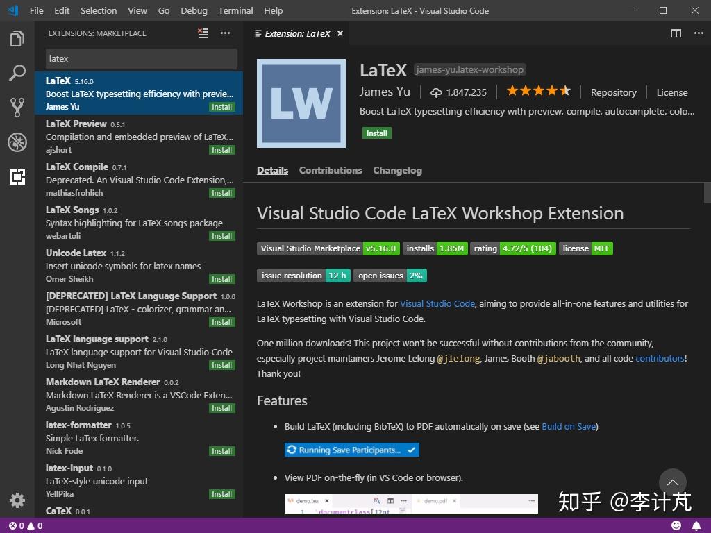Open the Terminal menu
The height and width of the screenshot is (533, 711).
coord(235,10)
